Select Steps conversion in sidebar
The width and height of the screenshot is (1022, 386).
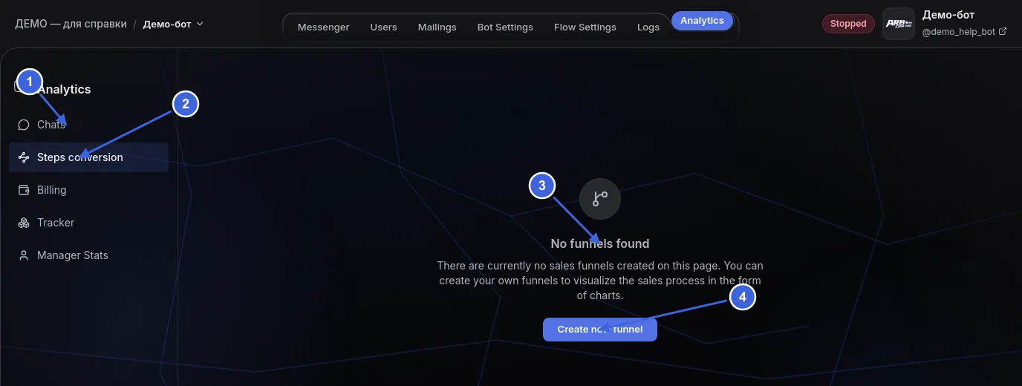(x=88, y=157)
